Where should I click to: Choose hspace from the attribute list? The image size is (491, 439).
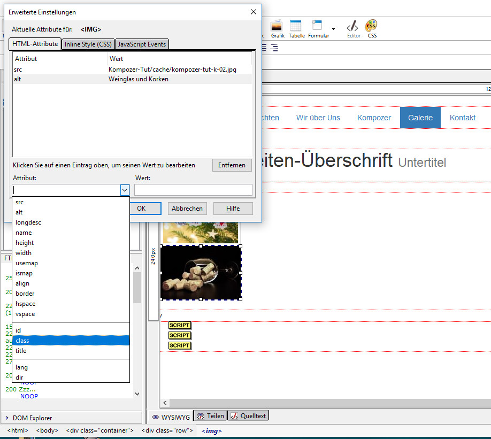[x=71, y=304]
